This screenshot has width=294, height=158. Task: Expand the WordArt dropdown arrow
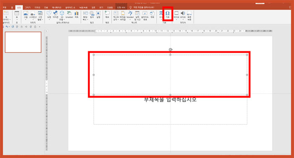pos(130,19)
